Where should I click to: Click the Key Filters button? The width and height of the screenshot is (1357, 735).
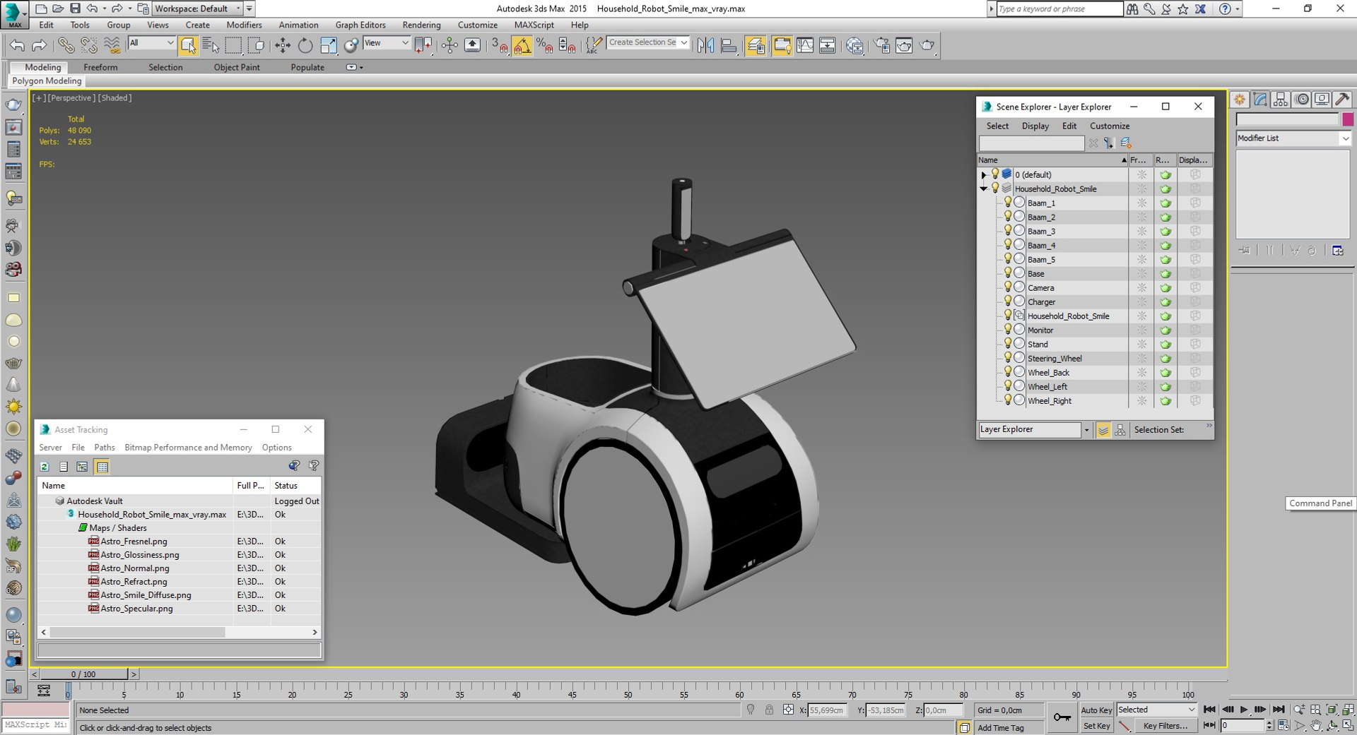[x=1165, y=726]
